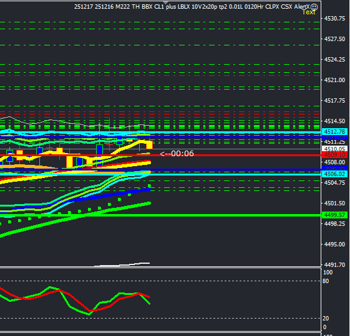Click the cyan 4506.02 price label
350x336 pixels.
[x=334, y=174]
